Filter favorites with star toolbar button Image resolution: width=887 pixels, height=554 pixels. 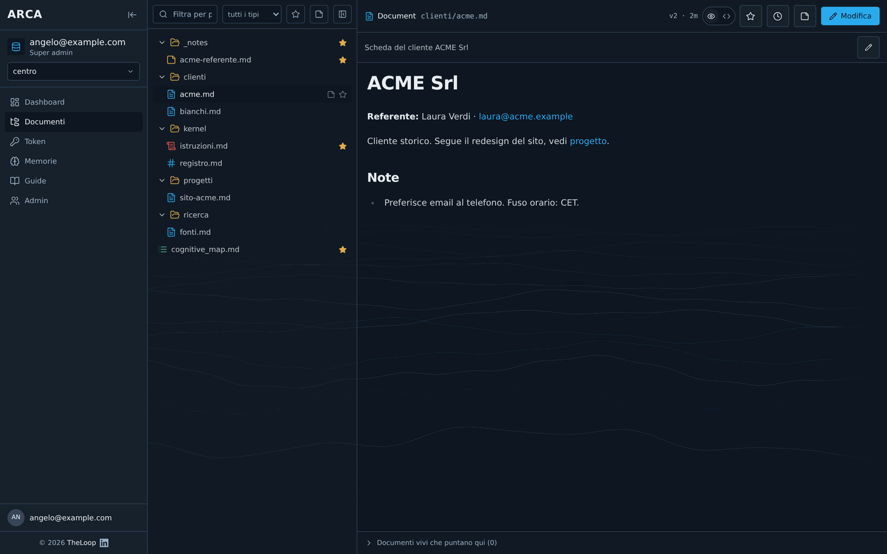[296, 14]
